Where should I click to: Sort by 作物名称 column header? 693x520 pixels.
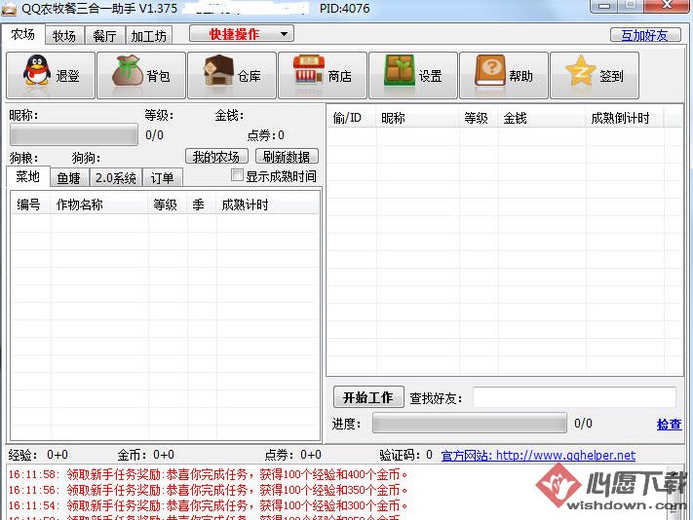coord(99,204)
